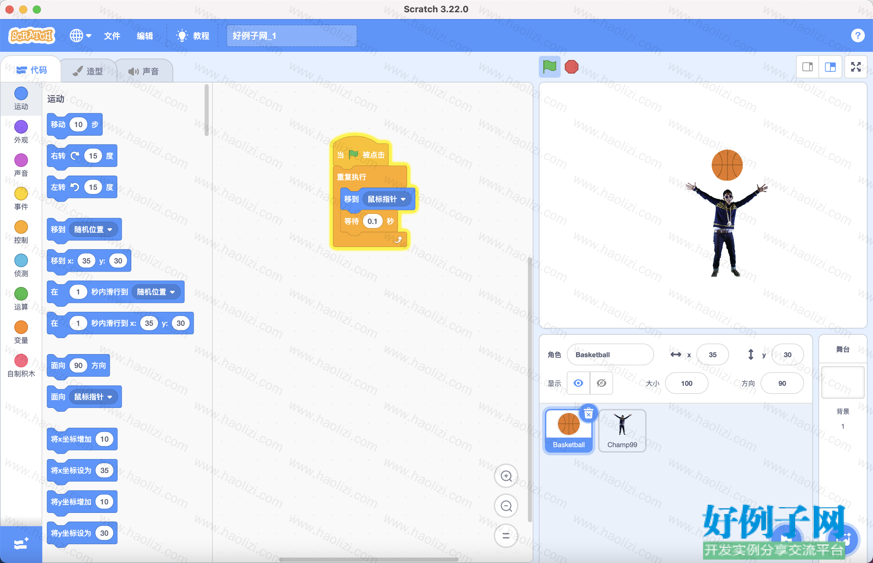Click the loop arrow on 重复执行 block
Image resolution: width=873 pixels, height=563 pixels.
tap(398, 240)
